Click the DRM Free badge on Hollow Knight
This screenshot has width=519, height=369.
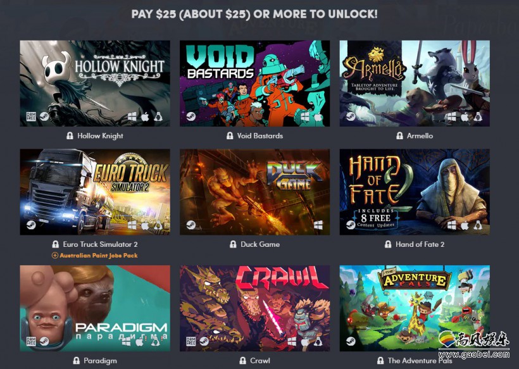click(x=31, y=116)
